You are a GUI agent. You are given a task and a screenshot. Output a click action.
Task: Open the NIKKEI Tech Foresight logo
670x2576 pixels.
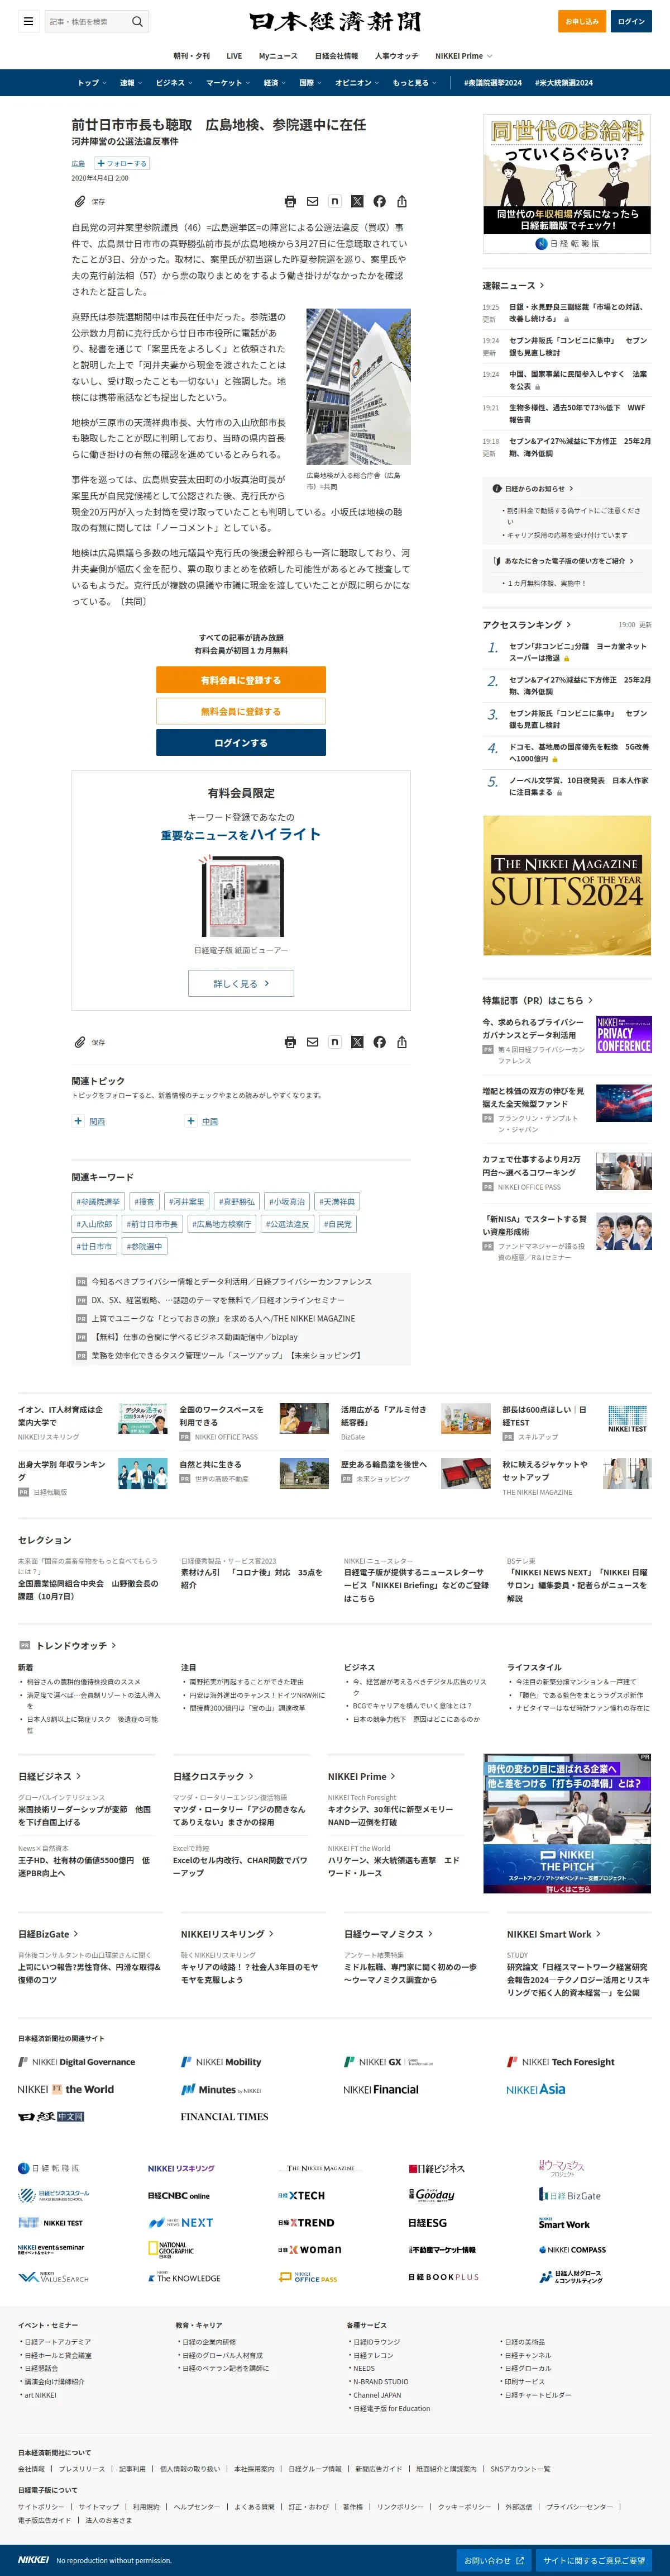(560, 2062)
